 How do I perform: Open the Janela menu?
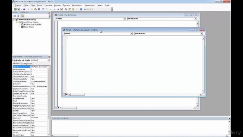coord(100,5)
